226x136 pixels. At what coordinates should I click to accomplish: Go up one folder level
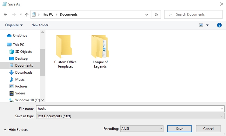tap(27, 14)
